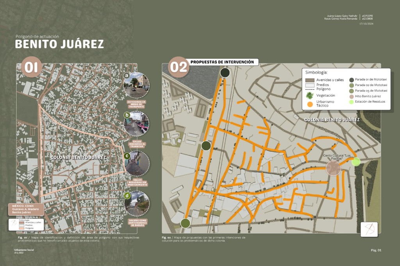
Task: Click author name Rosas Gómez Nadia Fernanda
Action: click(341, 19)
